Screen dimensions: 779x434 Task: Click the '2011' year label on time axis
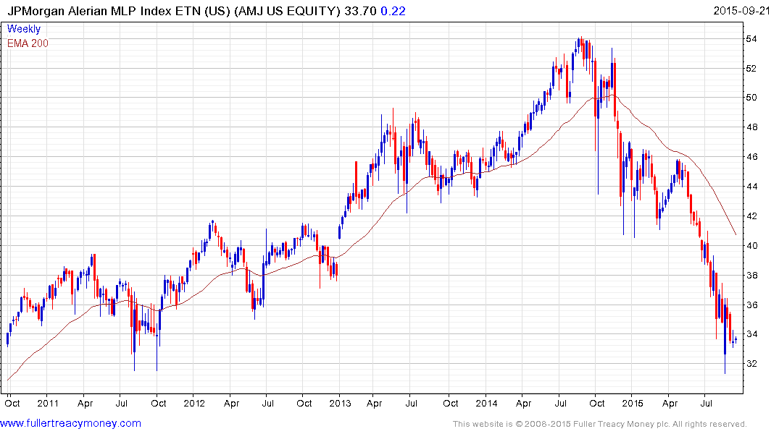coord(49,403)
